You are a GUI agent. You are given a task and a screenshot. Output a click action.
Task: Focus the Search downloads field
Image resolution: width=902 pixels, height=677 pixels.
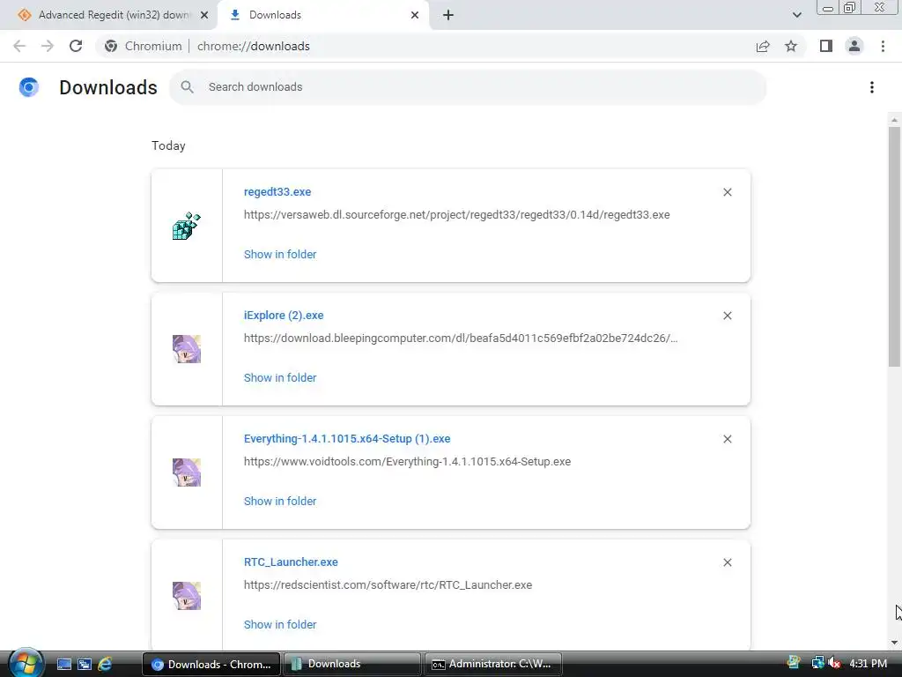coord(468,87)
